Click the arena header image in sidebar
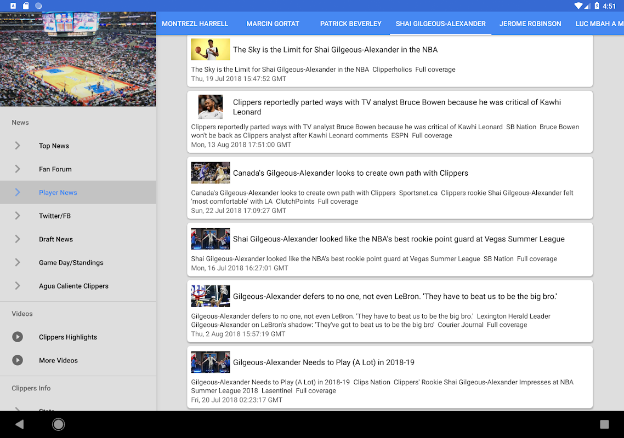This screenshot has width=624, height=438. coord(78,59)
